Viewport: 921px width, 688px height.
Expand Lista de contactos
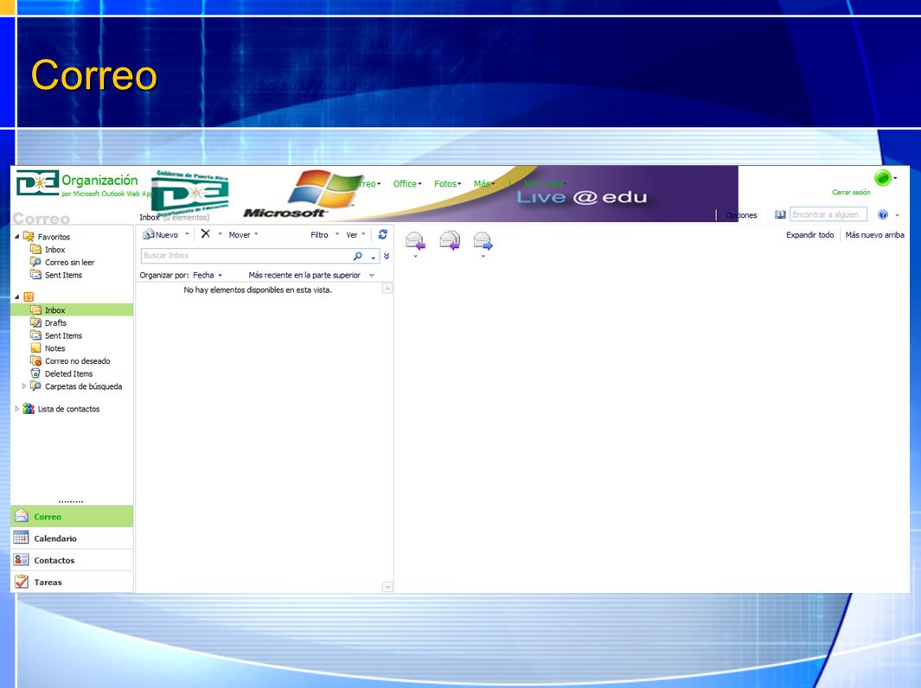17,409
